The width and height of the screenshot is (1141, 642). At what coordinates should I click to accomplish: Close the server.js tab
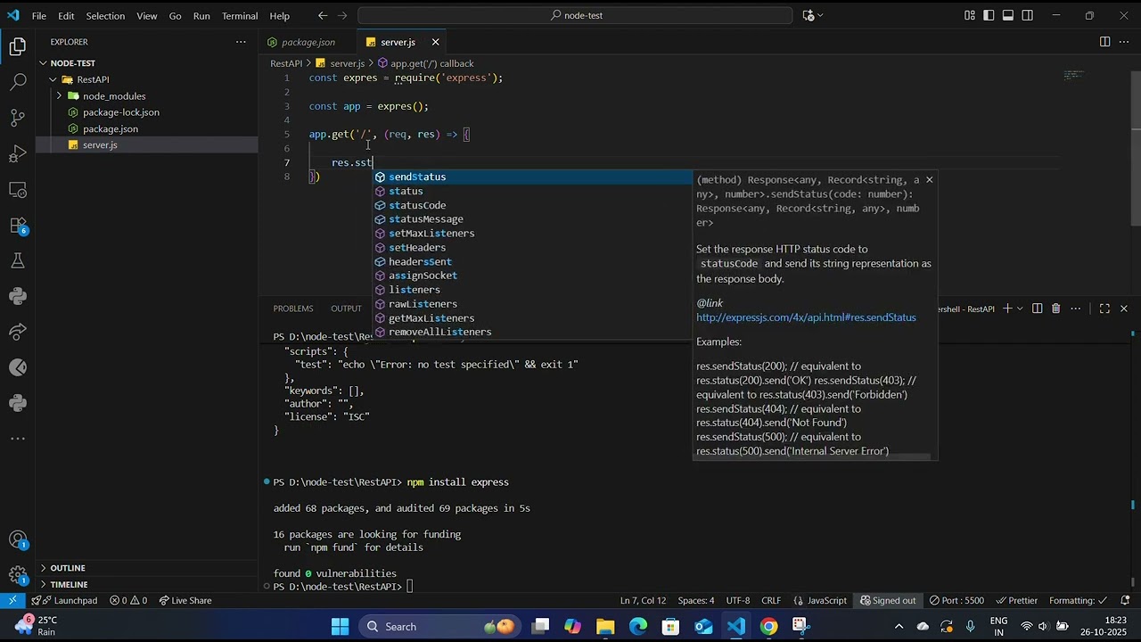tap(435, 42)
